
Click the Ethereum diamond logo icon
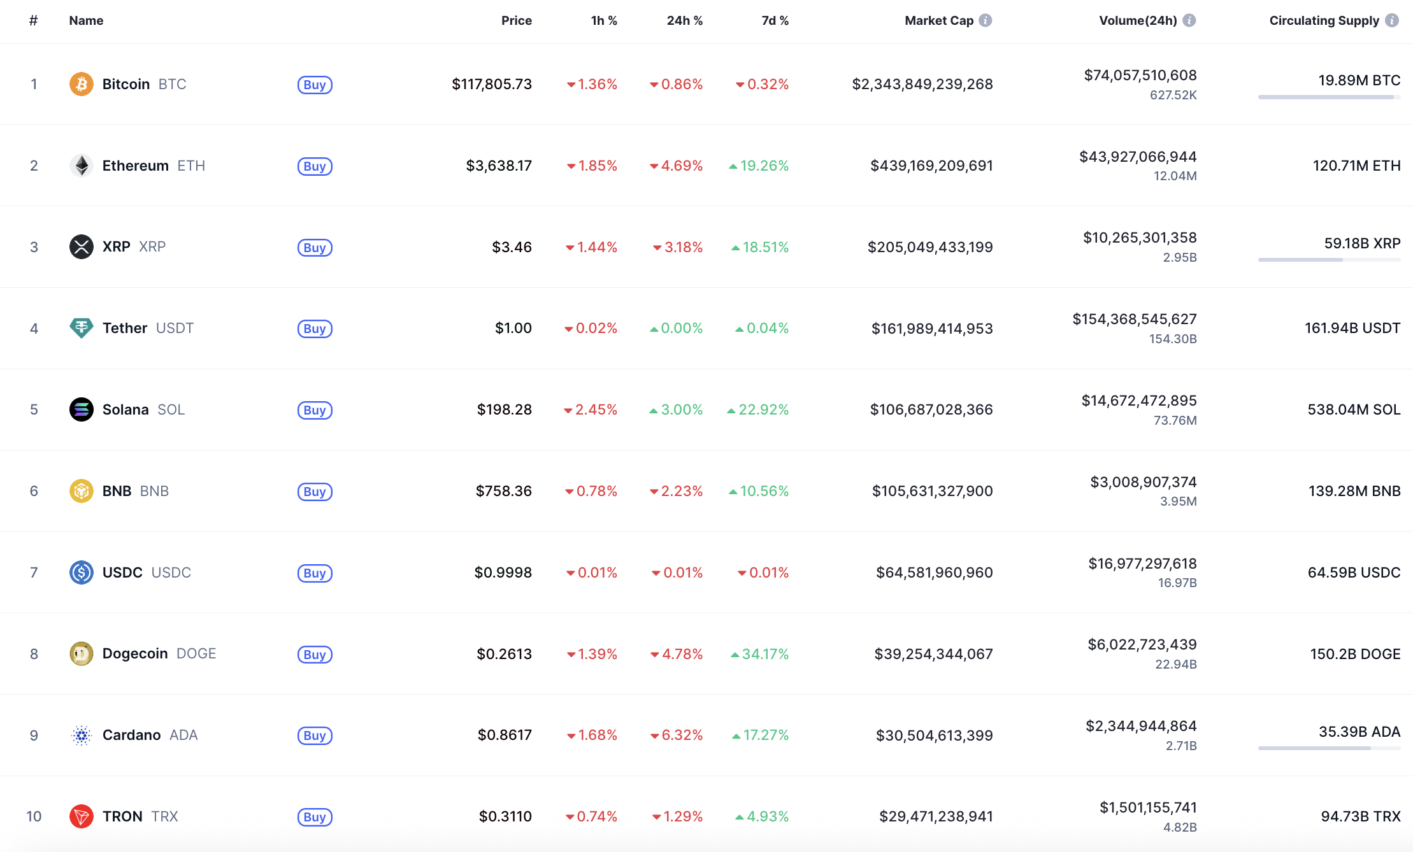point(81,166)
